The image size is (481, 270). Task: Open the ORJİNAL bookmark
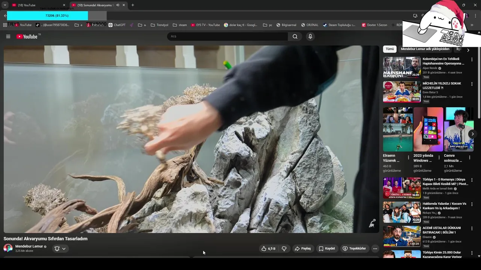pos(310,25)
